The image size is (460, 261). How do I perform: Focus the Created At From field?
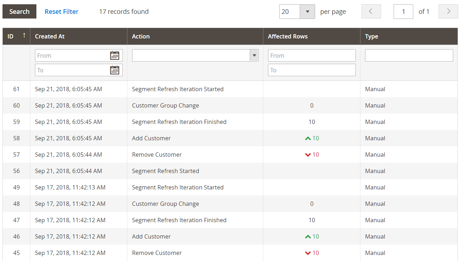tap(79, 56)
